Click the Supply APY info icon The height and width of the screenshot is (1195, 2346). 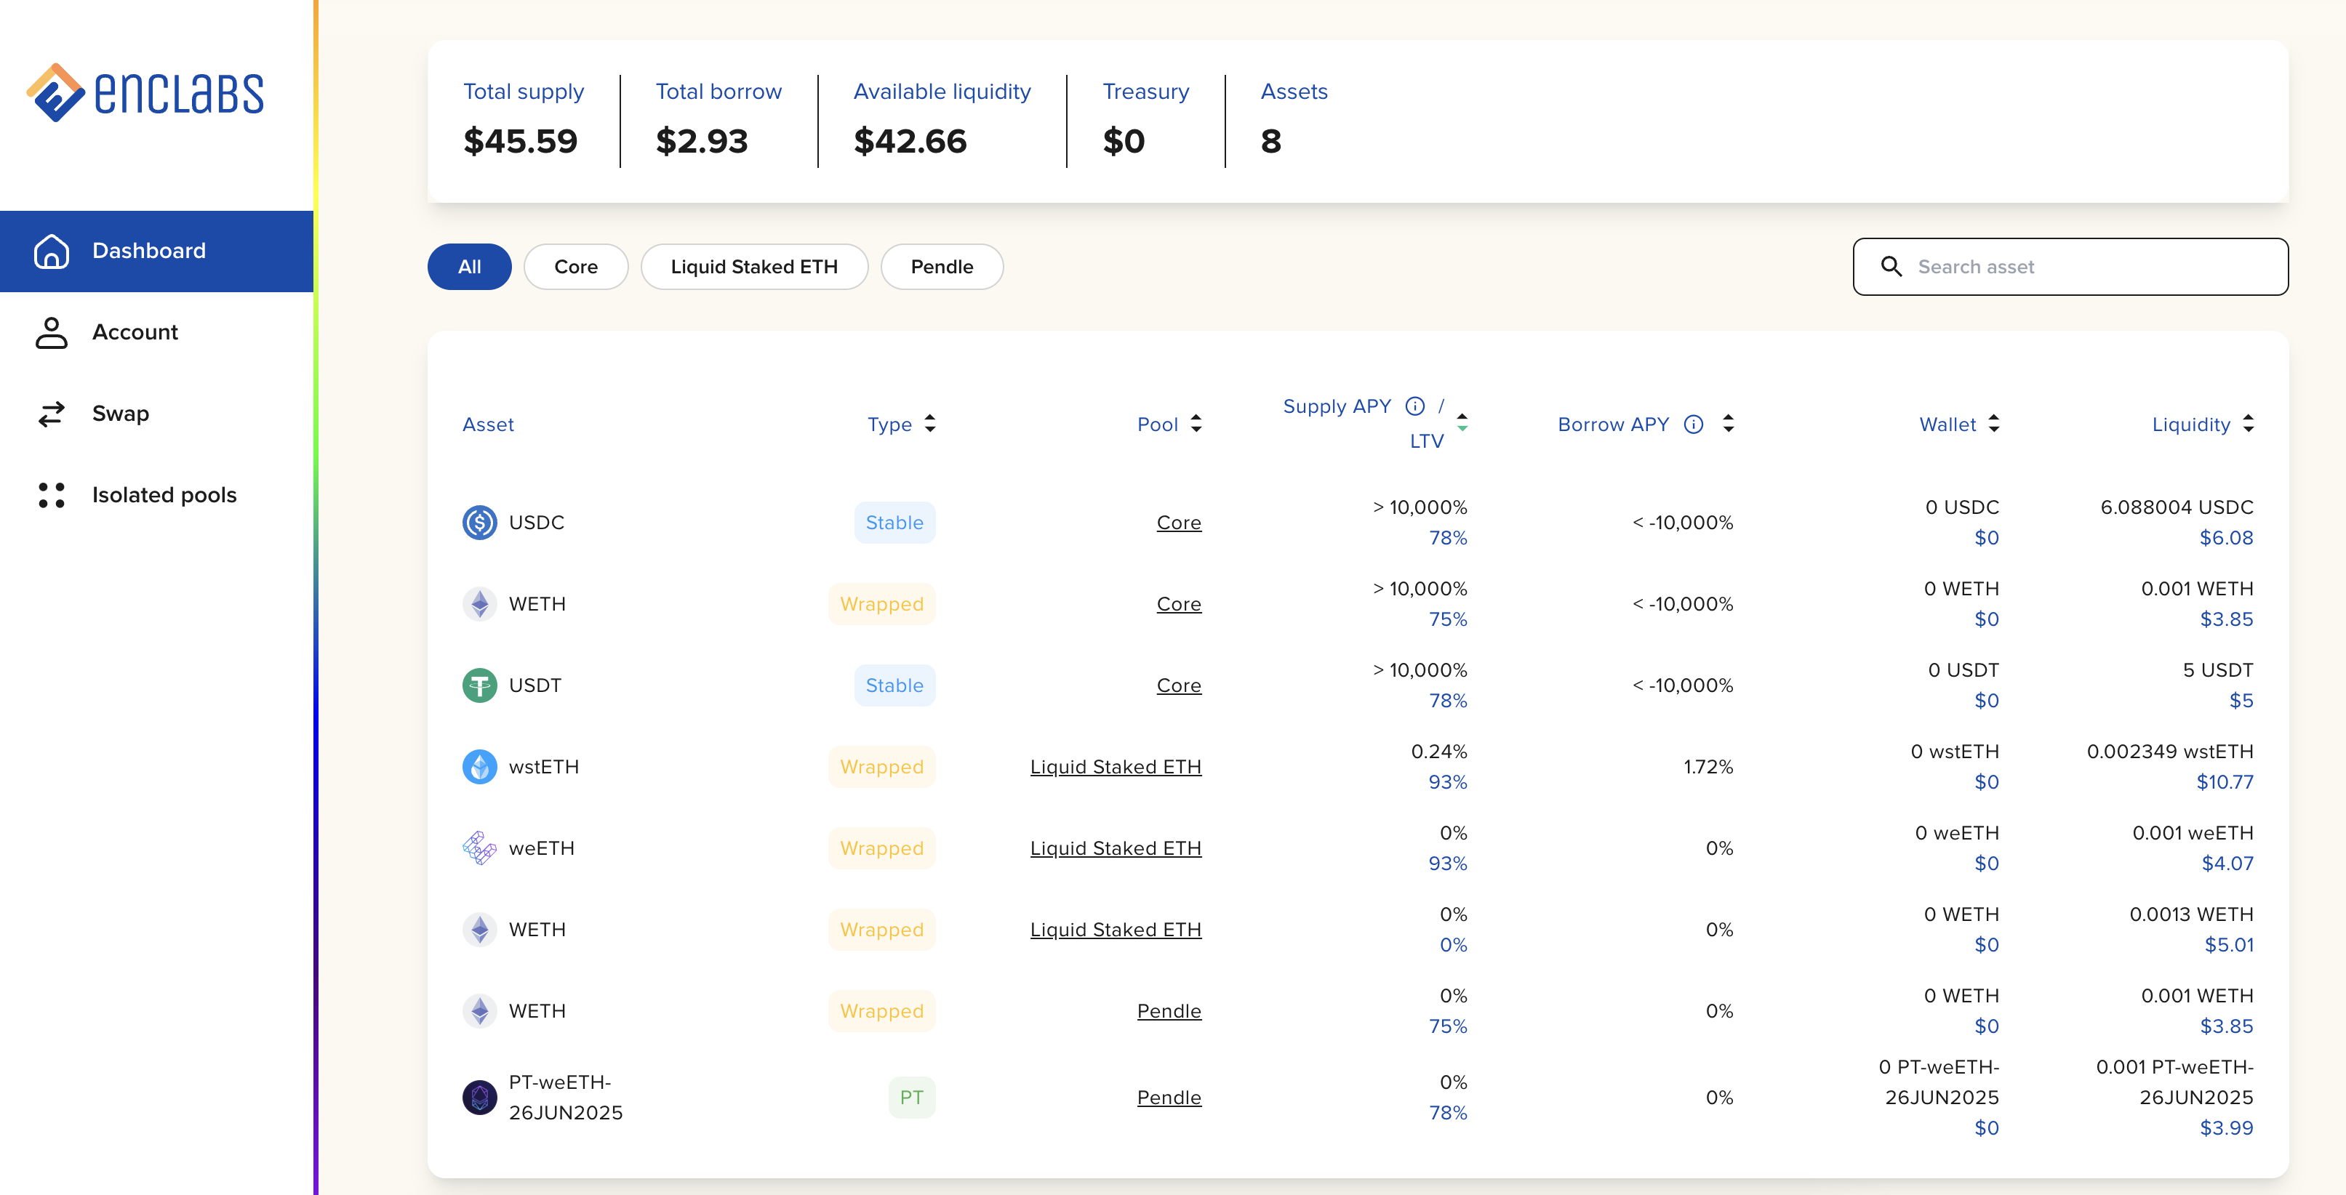[1414, 406]
